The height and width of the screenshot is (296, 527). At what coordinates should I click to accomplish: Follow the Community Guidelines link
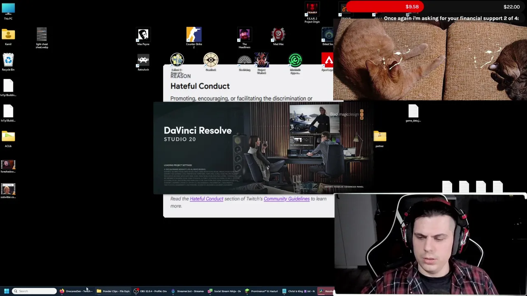pos(287,199)
